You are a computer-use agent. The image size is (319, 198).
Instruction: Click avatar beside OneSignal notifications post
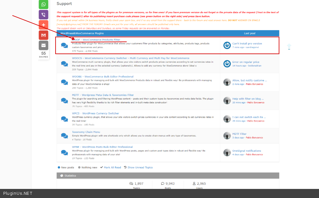[x=227, y=153]
